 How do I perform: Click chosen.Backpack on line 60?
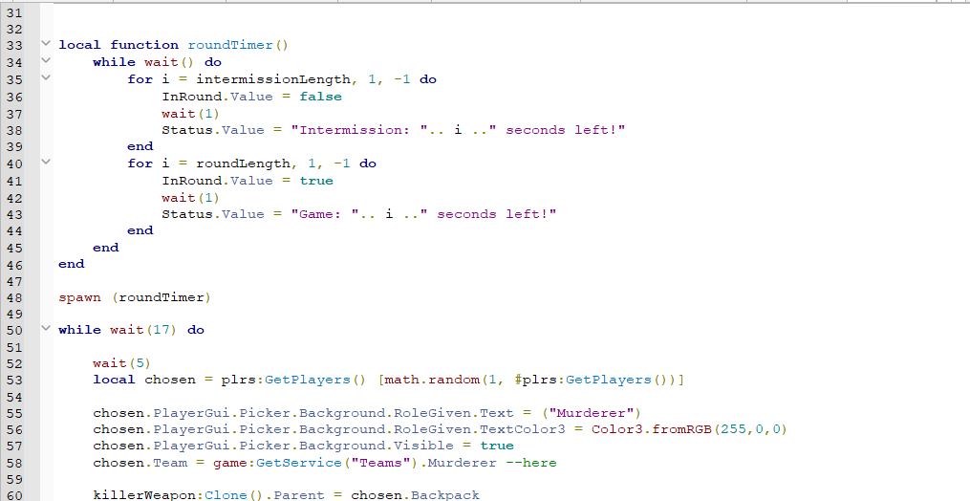pos(415,495)
